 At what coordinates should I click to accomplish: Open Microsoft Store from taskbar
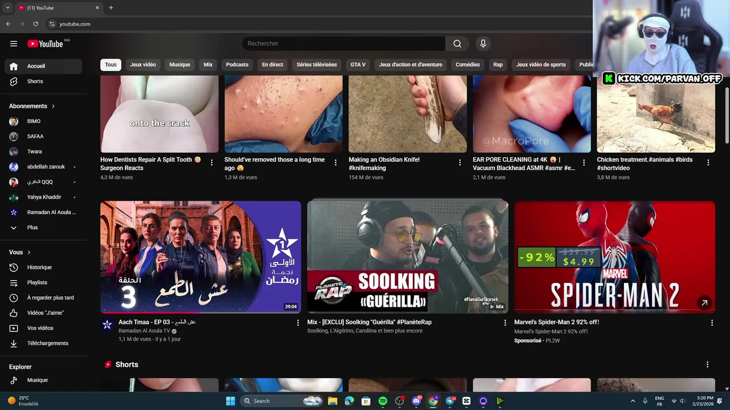click(366, 401)
